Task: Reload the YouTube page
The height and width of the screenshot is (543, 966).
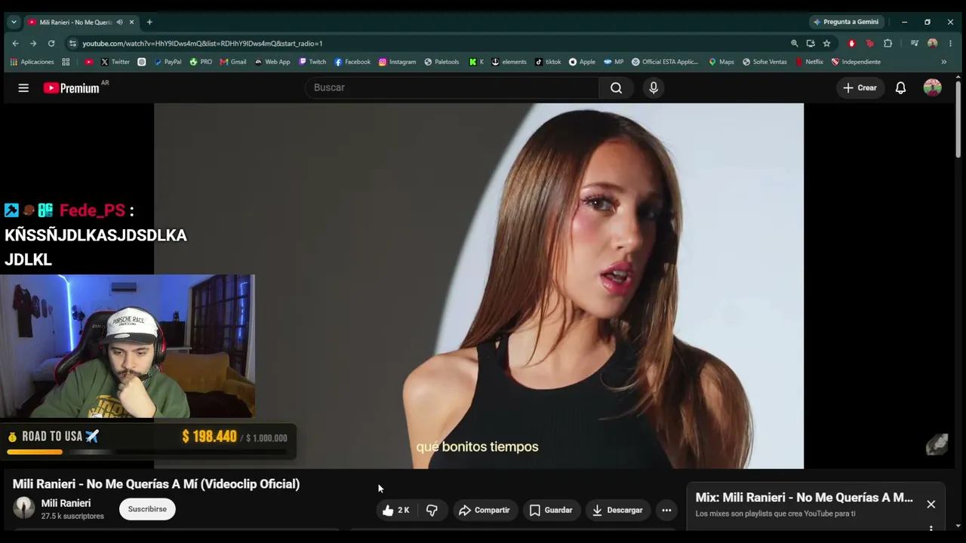Action: point(51,44)
